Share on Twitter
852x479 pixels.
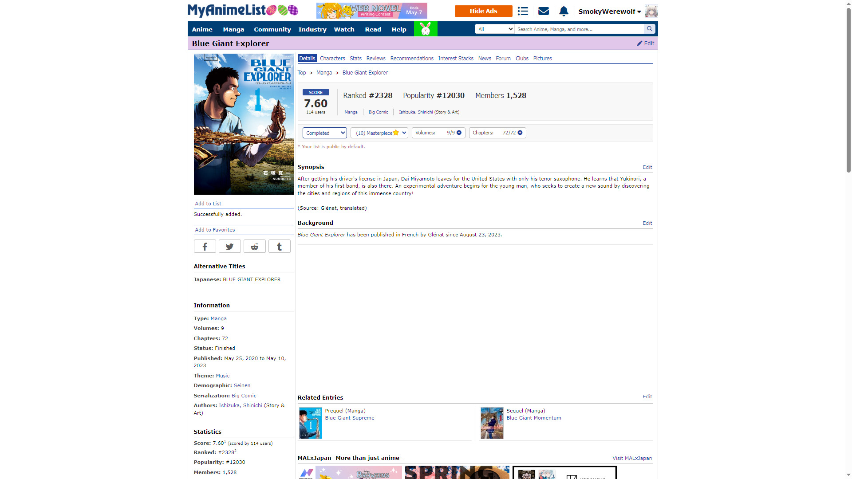coord(229,247)
